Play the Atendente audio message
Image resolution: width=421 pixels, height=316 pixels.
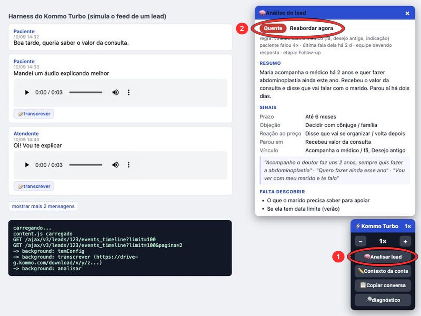point(26,165)
